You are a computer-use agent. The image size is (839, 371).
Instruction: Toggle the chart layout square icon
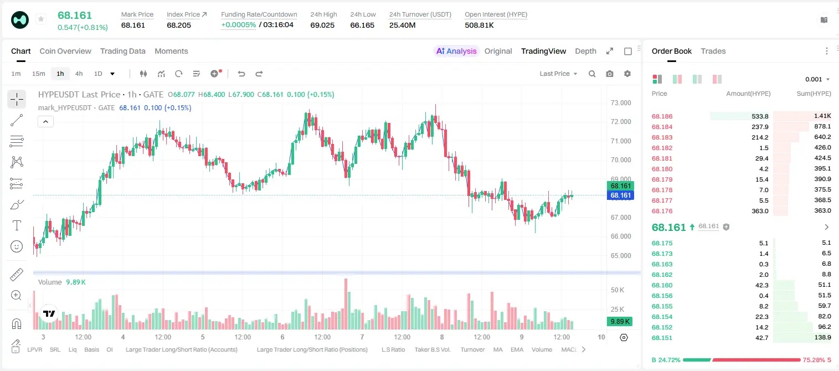[628, 51]
